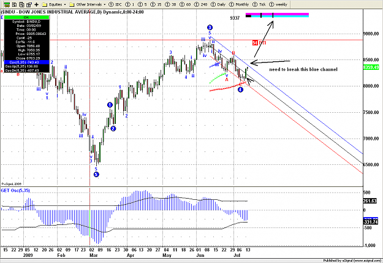
Task: Click the green 8359.49 current price label
Action: (x=371, y=67)
